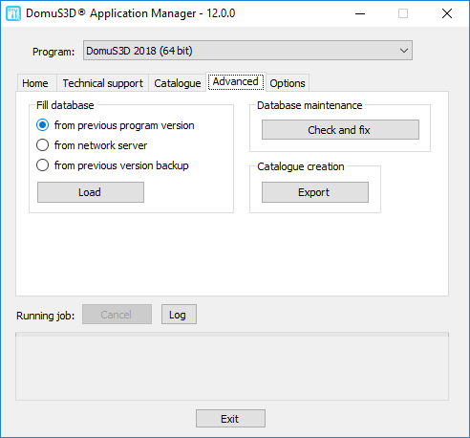The image size is (470, 438).
Task: Open the Log for running job
Action: tap(179, 315)
